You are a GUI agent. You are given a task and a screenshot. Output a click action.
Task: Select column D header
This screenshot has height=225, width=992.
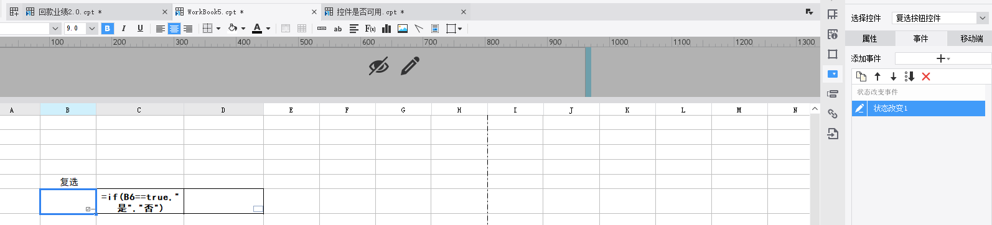[223, 109]
